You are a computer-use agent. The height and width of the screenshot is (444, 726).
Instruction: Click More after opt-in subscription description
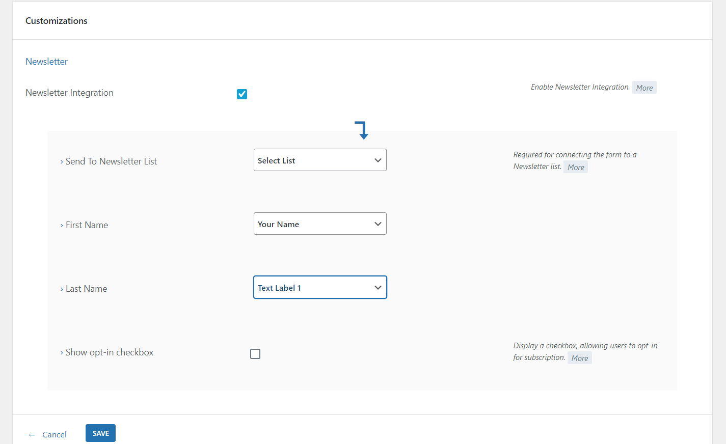point(579,357)
